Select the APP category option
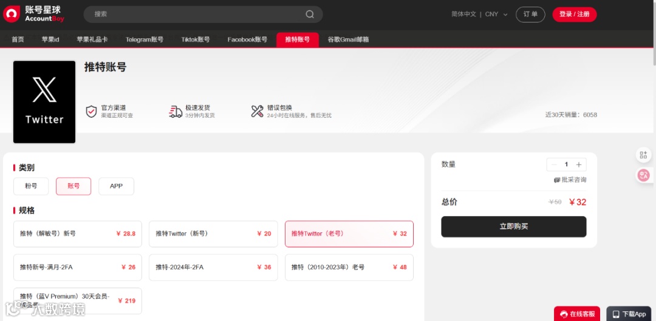 [x=116, y=186]
